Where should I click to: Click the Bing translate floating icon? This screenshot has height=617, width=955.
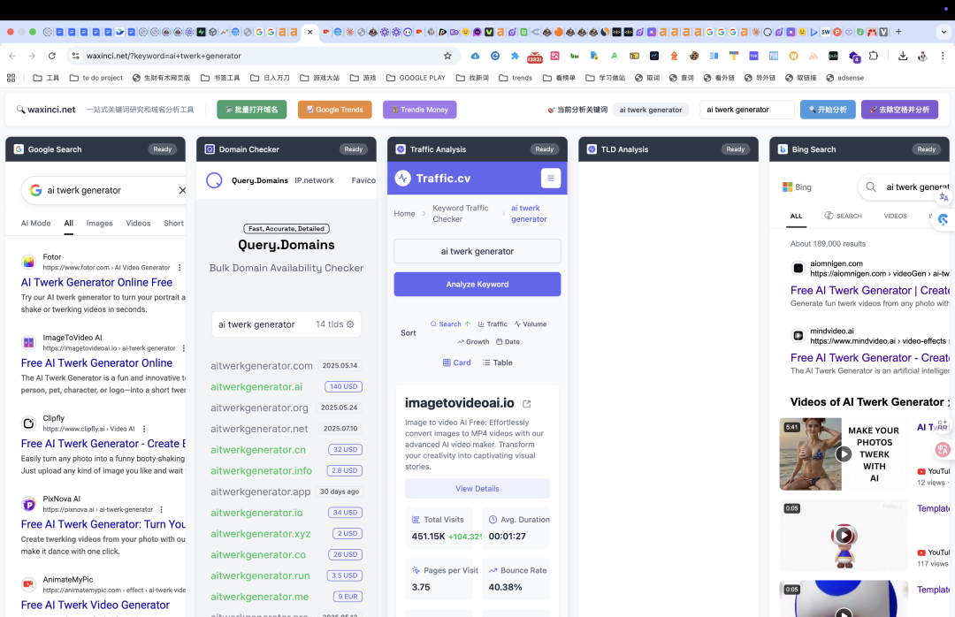944,197
